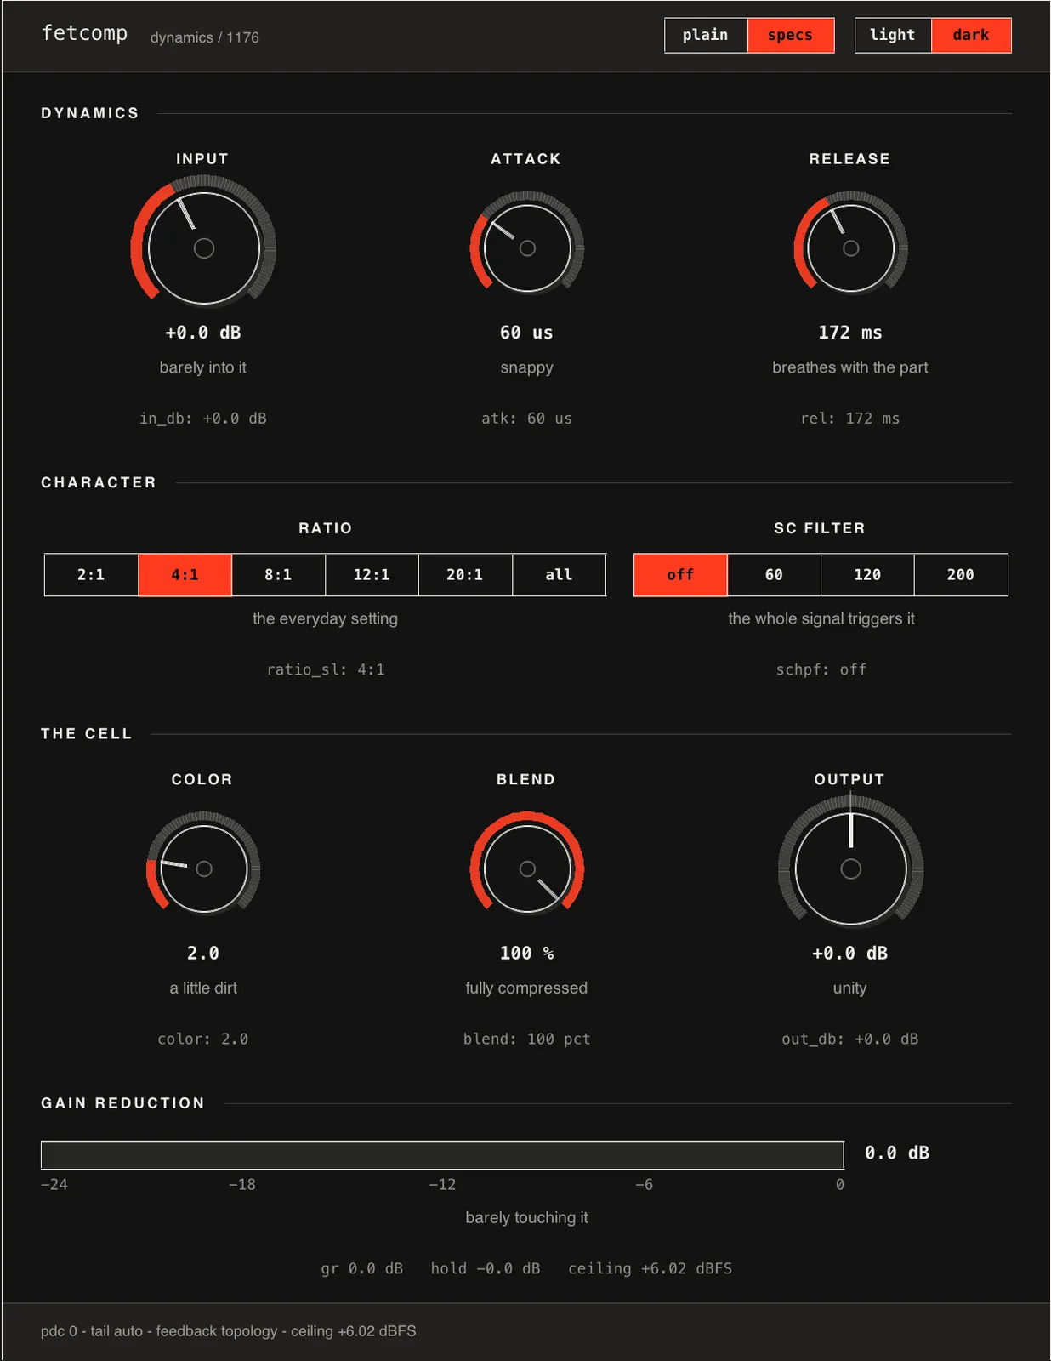Click the '+0.0 dB' output value readout
This screenshot has height=1361, width=1051.
coord(850,953)
